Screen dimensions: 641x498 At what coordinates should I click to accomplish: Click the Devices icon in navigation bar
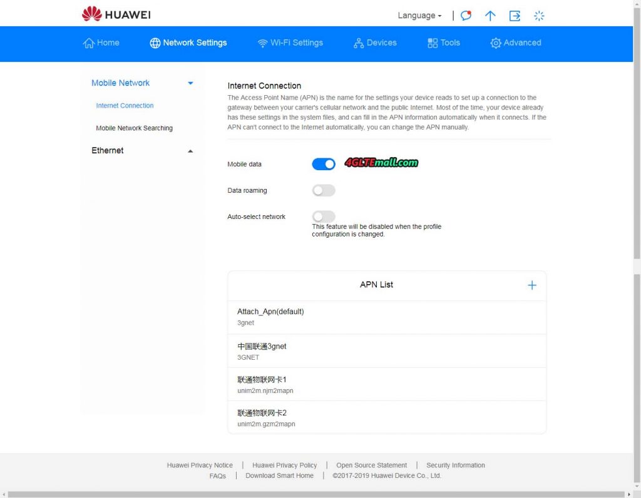[359, 43]
